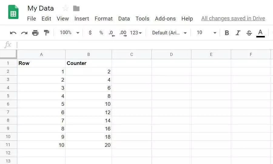Click the undo arrow icon
The width and height of the screenshot is (273, 164).
coord(13,33)
